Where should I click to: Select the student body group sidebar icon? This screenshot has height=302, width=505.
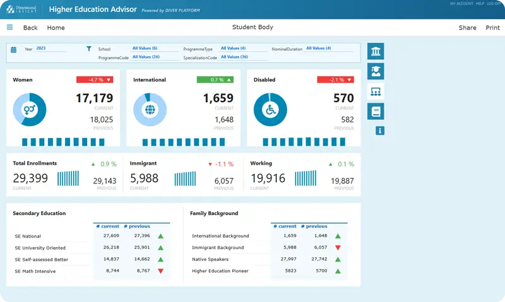[376, 91]
